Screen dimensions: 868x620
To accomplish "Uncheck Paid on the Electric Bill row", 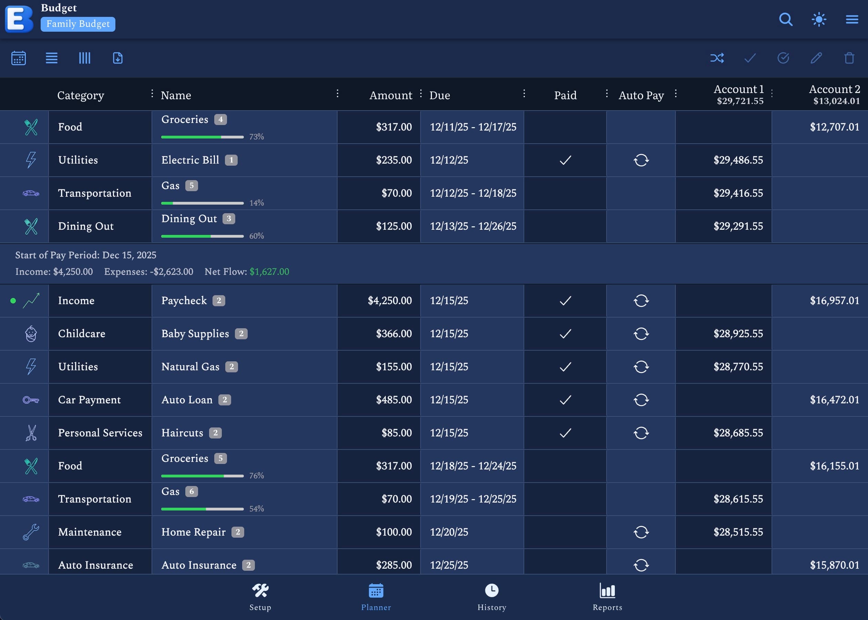I will pos(565,160).
